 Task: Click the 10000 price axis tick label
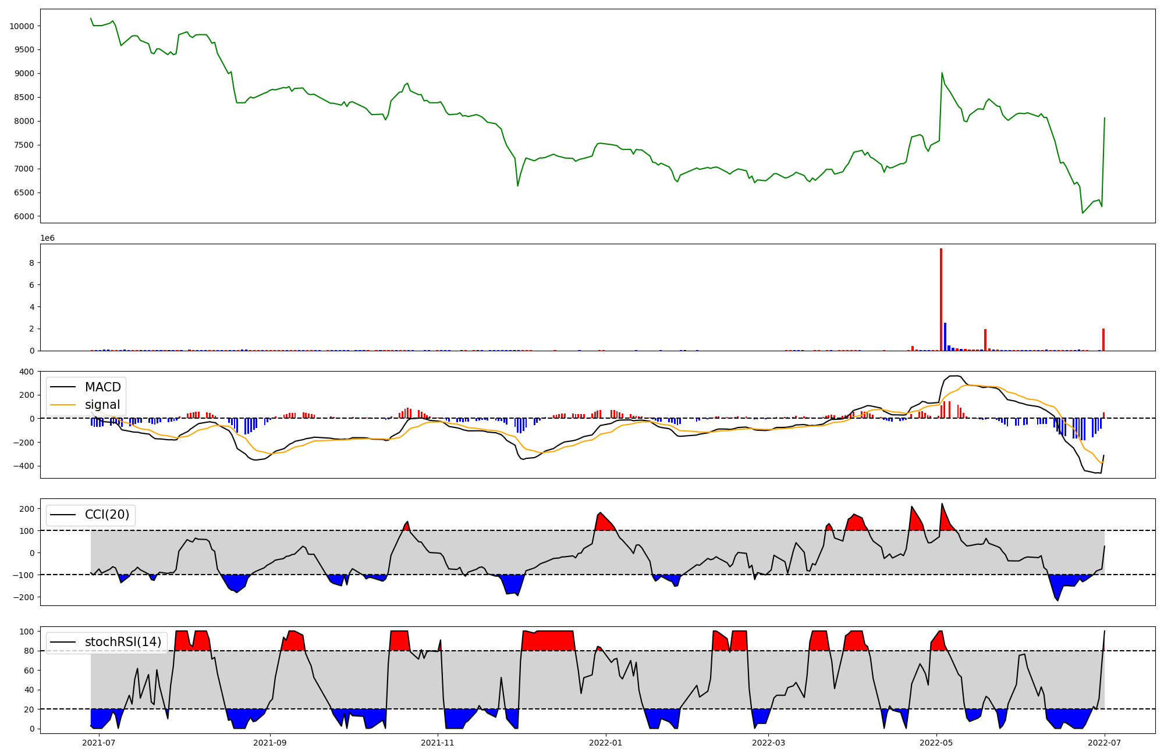[x=22, y=26]
